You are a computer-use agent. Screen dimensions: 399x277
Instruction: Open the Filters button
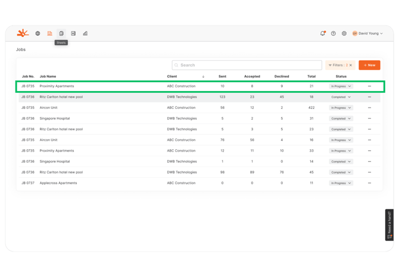pyautogui.click(x=337, y=65)
